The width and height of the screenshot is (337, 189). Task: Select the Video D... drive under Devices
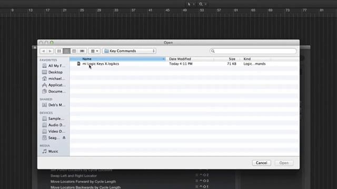[54, 131]
